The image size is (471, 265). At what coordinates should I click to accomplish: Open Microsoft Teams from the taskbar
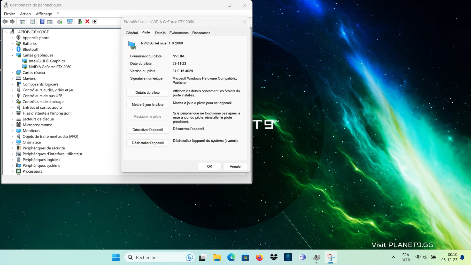(x=302, y=257)
